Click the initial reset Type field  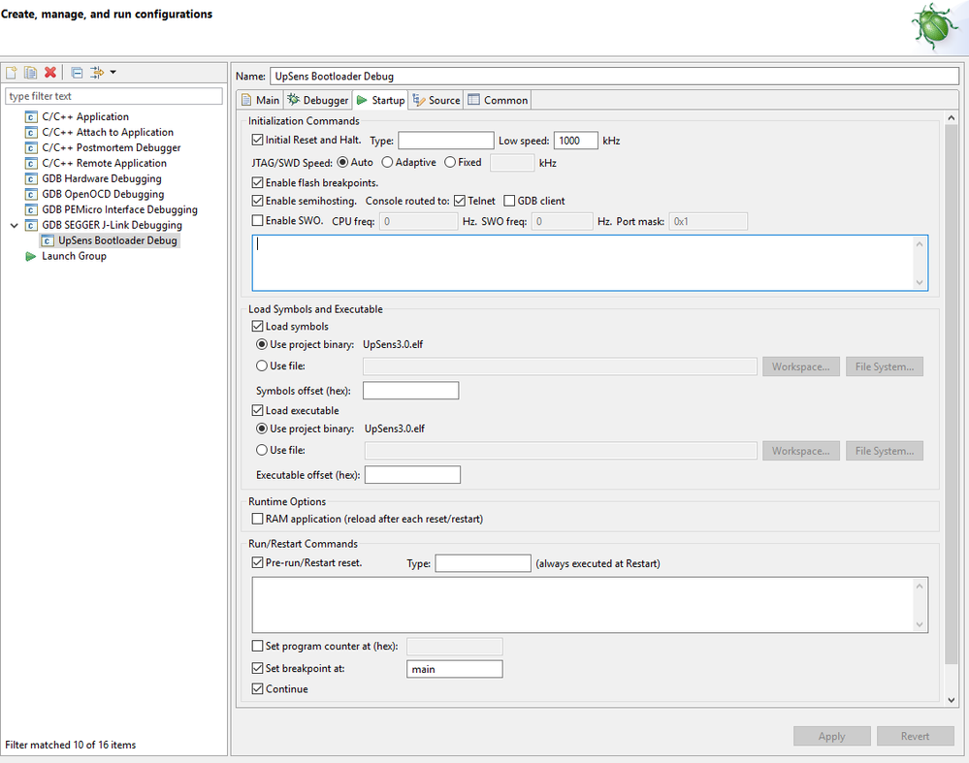(445, 141)
